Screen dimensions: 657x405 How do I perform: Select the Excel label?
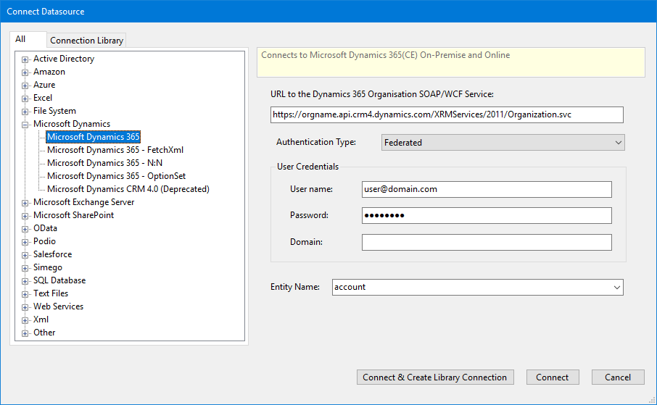pos(43,98)
